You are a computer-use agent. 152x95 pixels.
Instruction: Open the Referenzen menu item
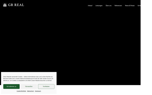point(118,6)
